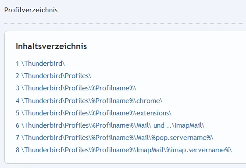Click the Inhaltsverzeichnis heading
This screenshot has width=246, height=168.
51,46
